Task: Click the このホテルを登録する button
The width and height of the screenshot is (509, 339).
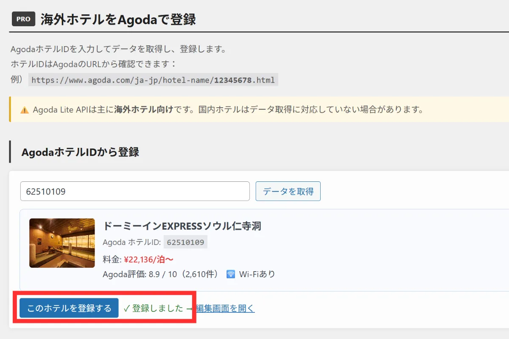Action: (69, 308)
